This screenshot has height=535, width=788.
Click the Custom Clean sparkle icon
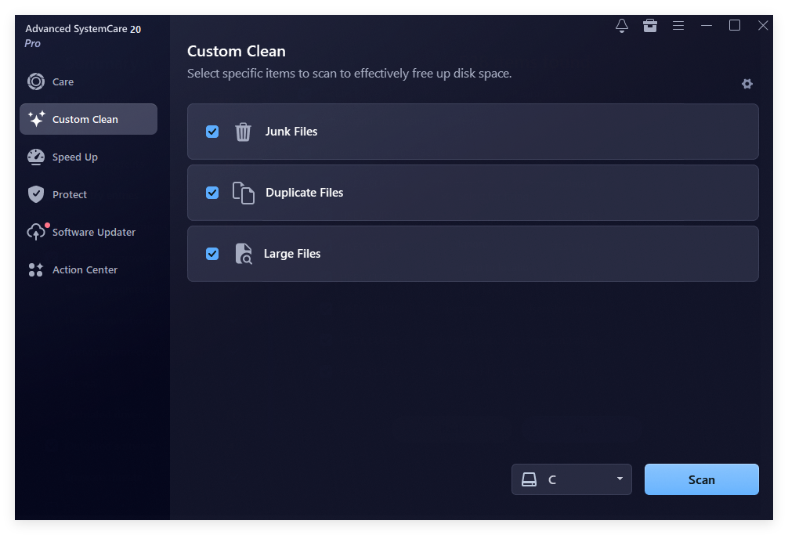coord(36,119)
